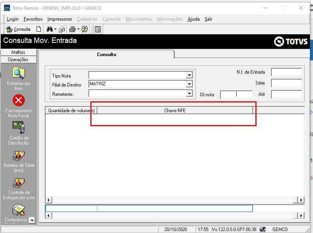
Task: Click the new blank document icon
Action: (39, 29)
